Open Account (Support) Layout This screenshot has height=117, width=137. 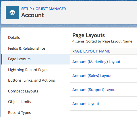[94, 90]
